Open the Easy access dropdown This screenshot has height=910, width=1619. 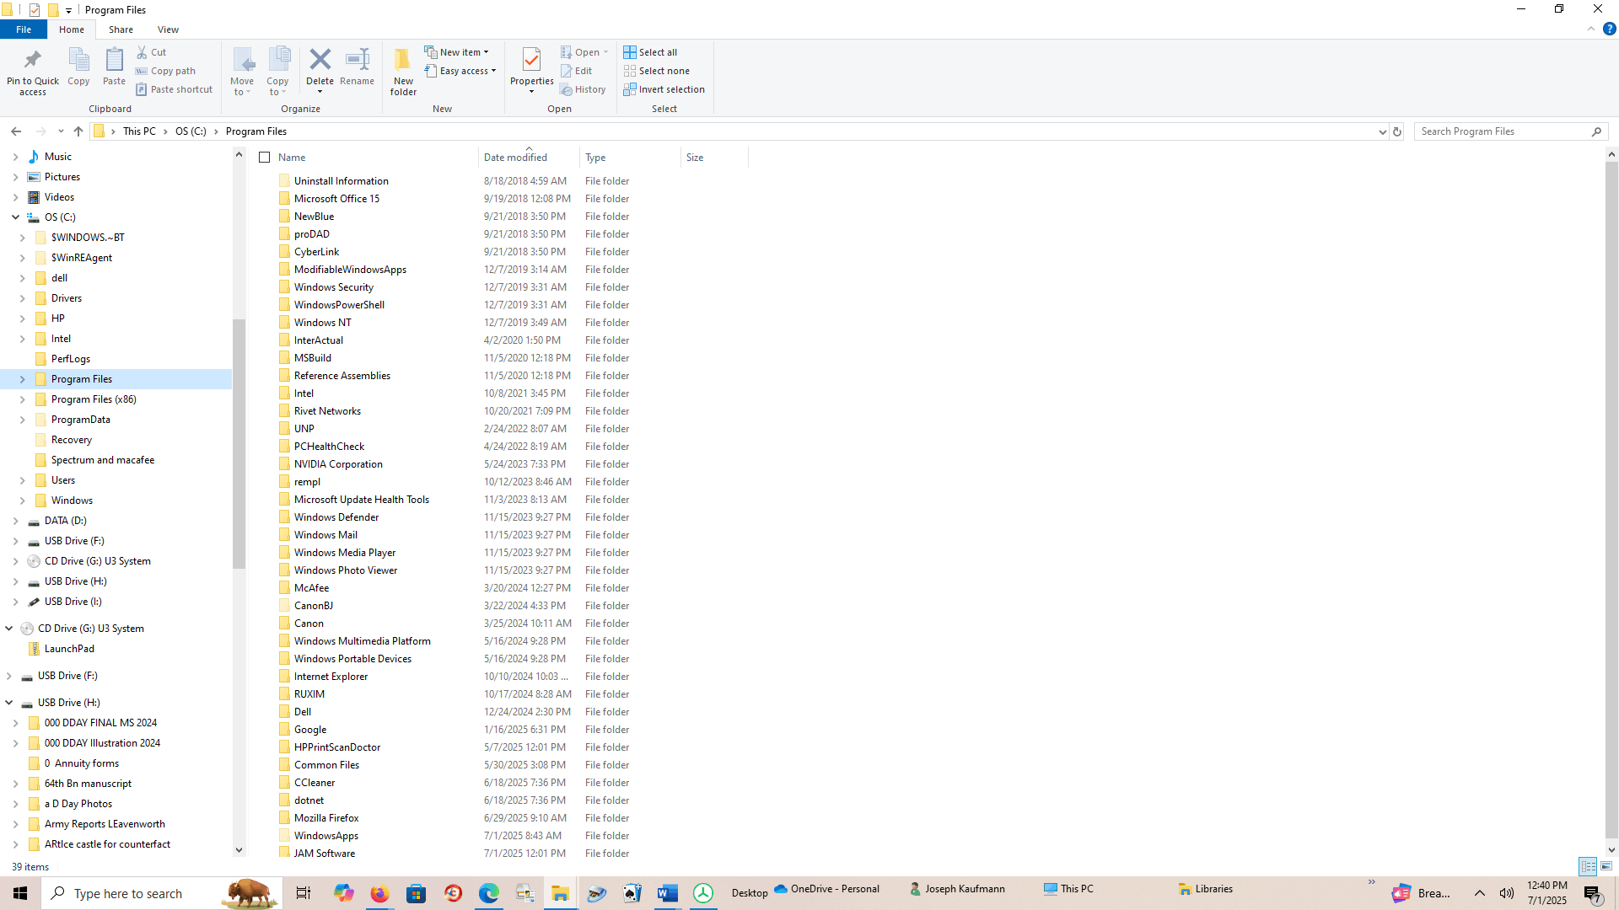pyautogui.click(x=460, y=71)
